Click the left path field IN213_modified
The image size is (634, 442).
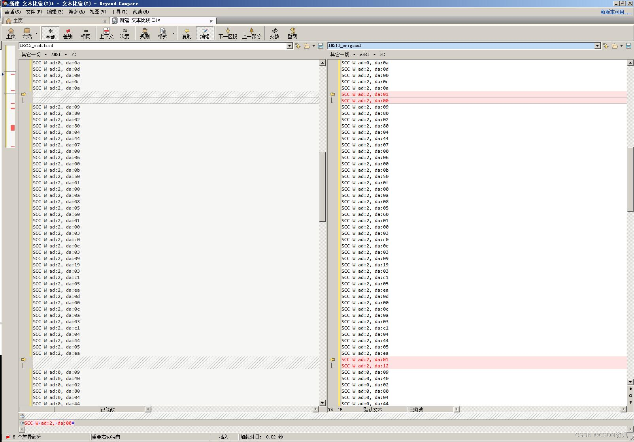tap(153, 46)
